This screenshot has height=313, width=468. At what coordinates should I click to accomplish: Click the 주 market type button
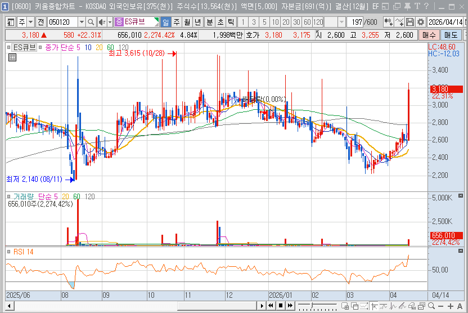pos(22,22)
